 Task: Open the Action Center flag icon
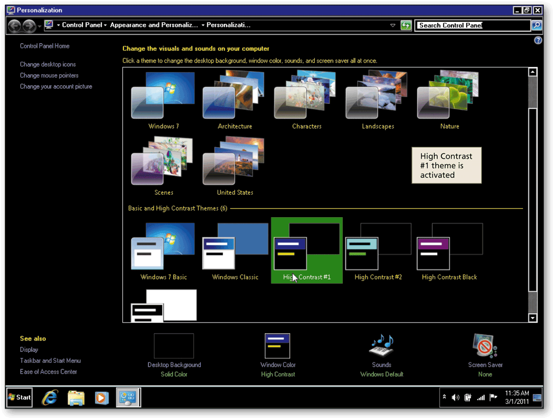(x=493, y=397)
